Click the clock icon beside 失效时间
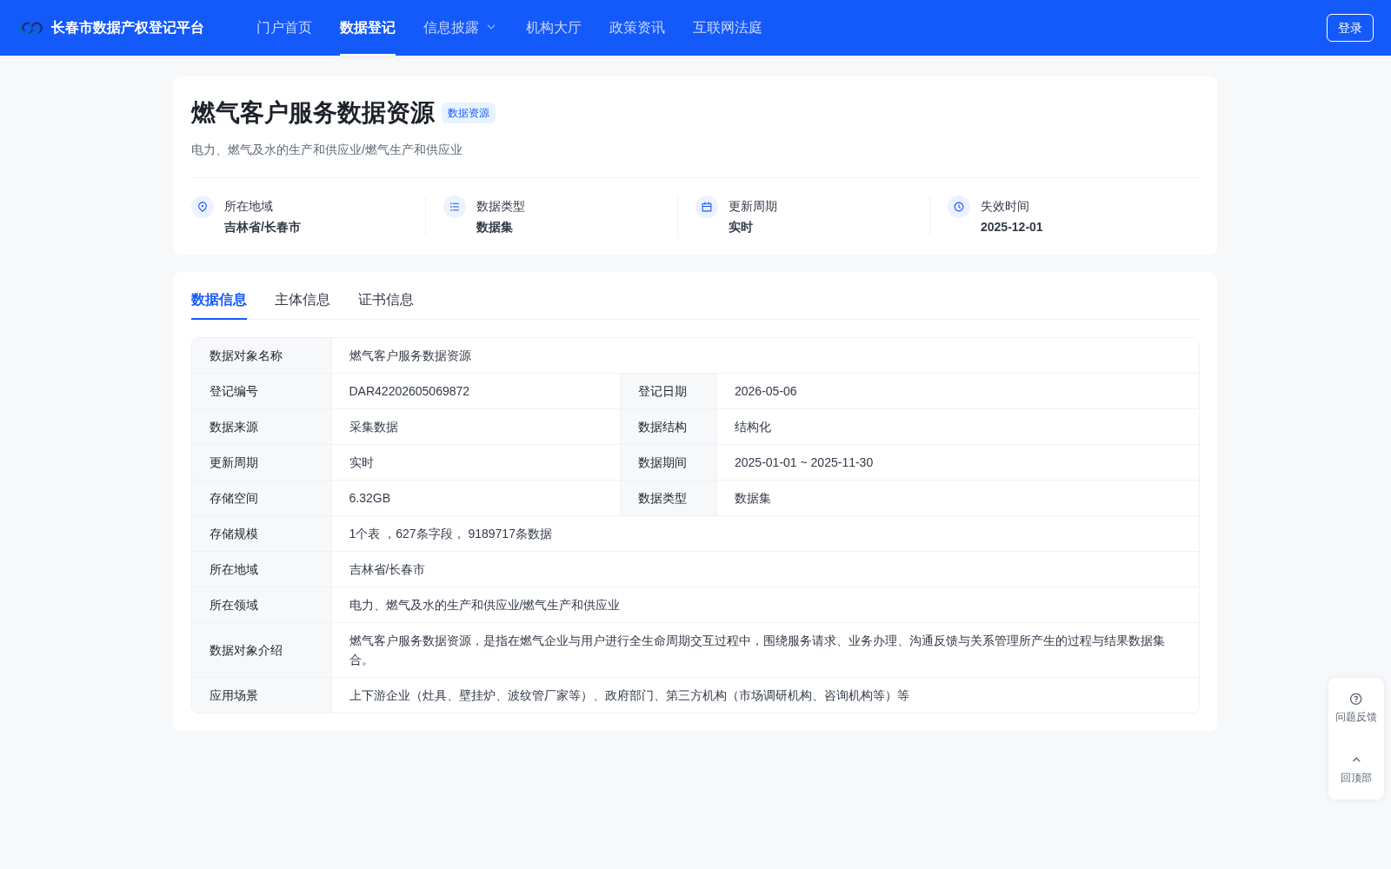This screenshot has width=1391, height=869. (x=959, y=207)
